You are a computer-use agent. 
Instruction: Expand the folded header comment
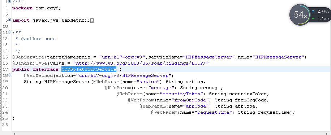tap(9, 2)
